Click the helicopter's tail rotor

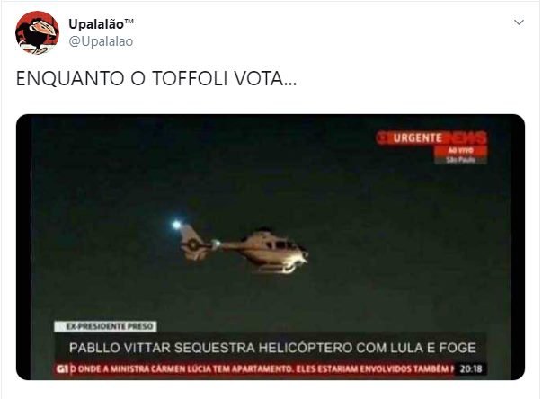tap(193, 244)
